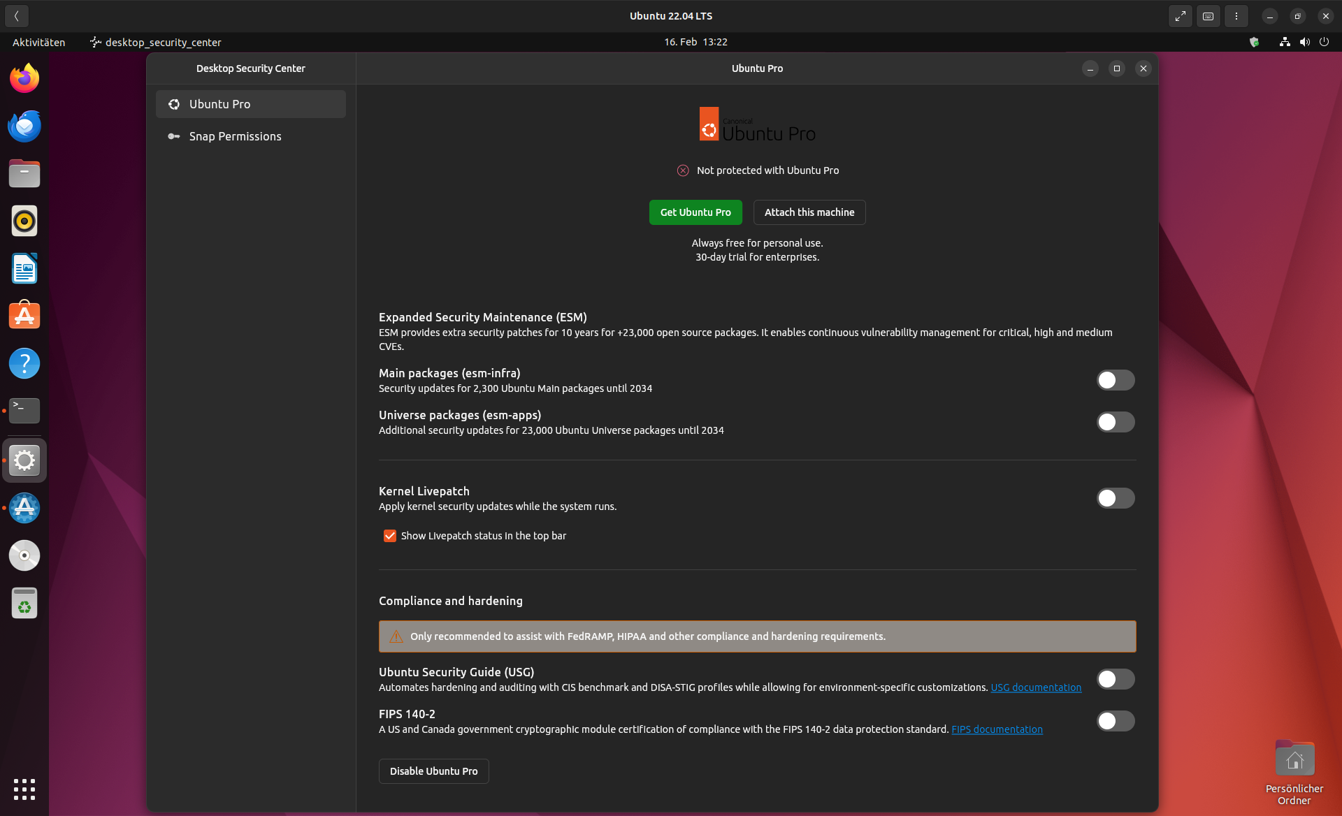This screenshot has height=816, width=1342.
Task: Open Ubuntu Software store icon
Action: (24, 316)
